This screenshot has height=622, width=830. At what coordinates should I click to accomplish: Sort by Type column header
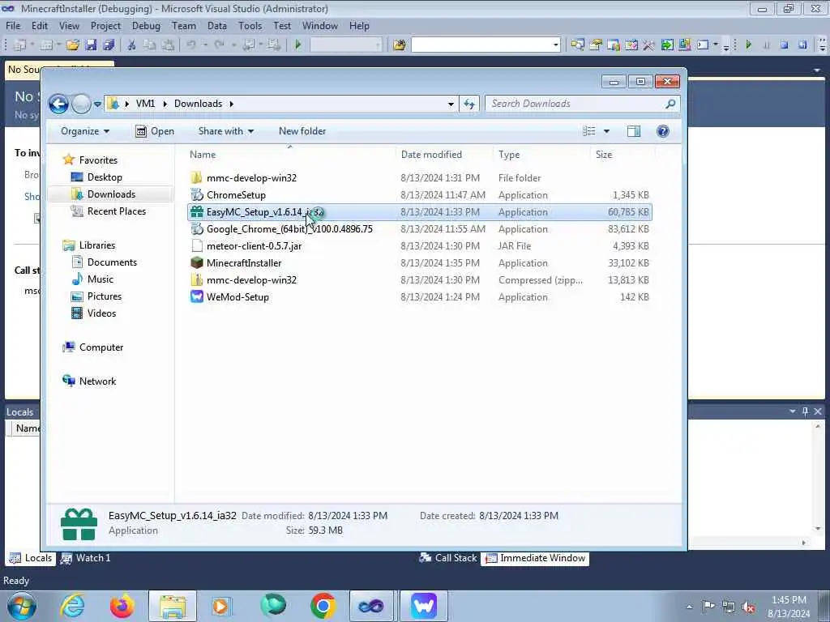542,155
